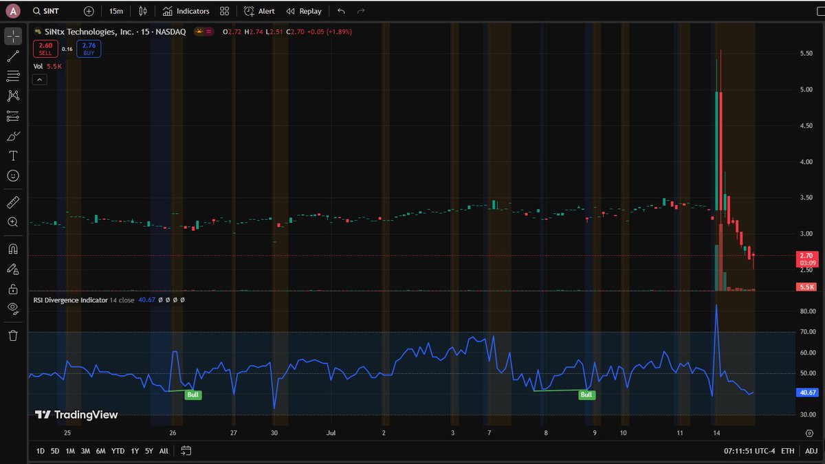Image resolution: width=825 pixels, height=464 pixels.
Task: Open the emoji icons tool
Action: (x=13, y=176)
